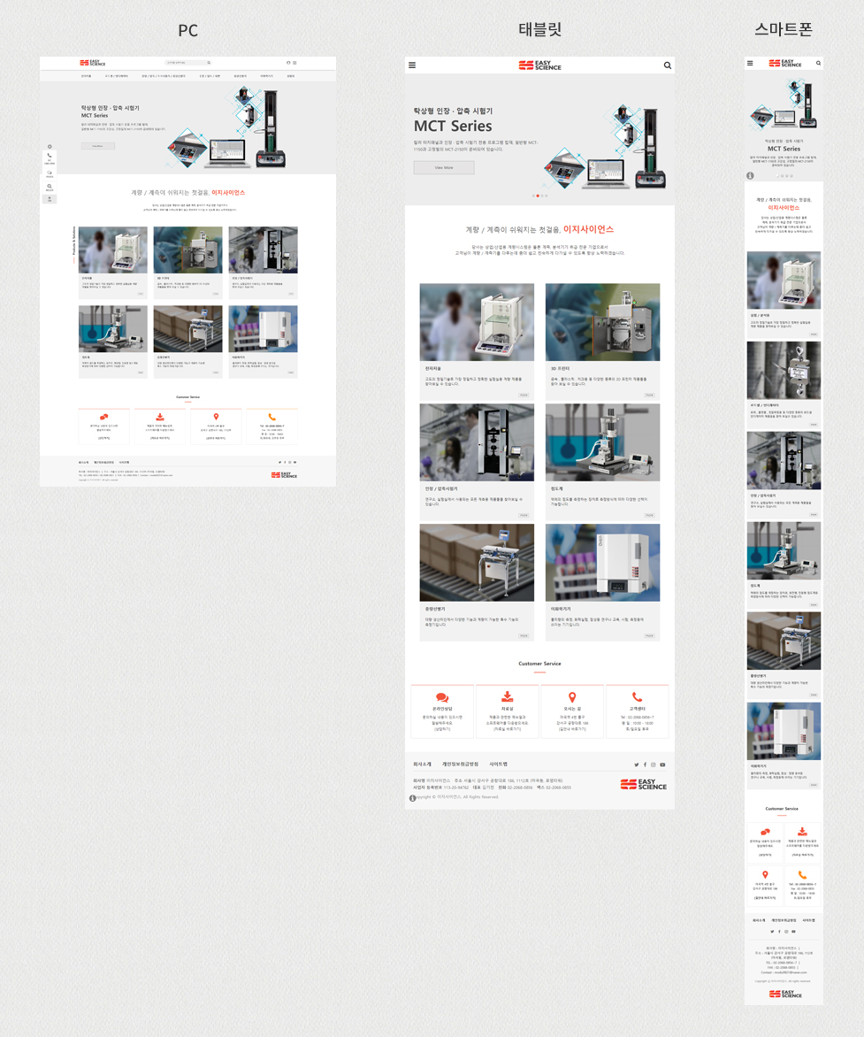The width and height of the screenshot is (864, 1037).
Task: Select active red slider dot in tablet banner
Action: click(x=538, y=196)
